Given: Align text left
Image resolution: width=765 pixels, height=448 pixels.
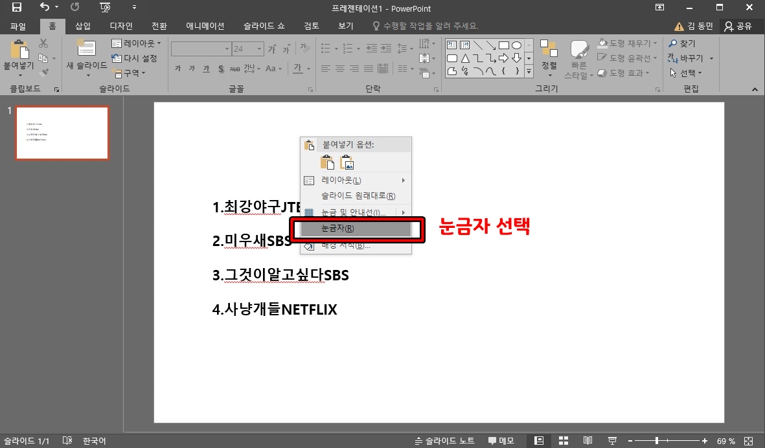Looking at the screenshot, I should pyautogui.click(x=325, y=69).
